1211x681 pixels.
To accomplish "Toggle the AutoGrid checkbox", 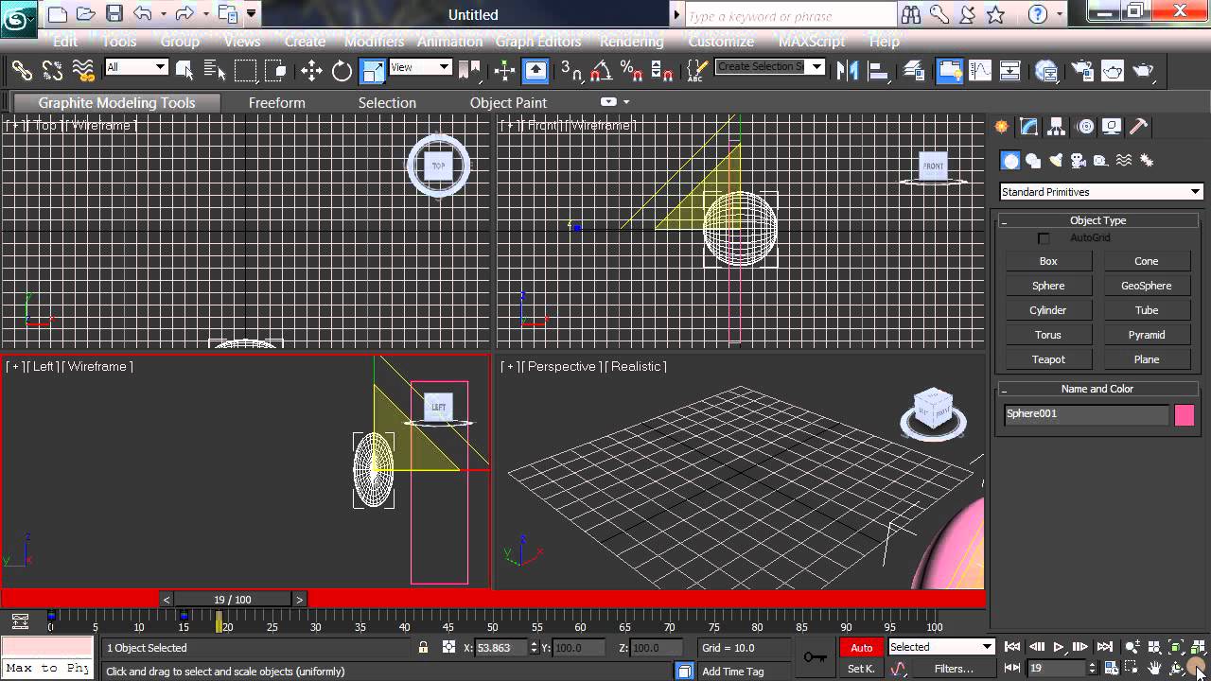I will 1044,238.
